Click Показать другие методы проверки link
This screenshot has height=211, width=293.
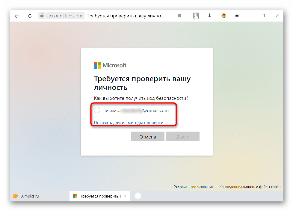tap(129, 123)
